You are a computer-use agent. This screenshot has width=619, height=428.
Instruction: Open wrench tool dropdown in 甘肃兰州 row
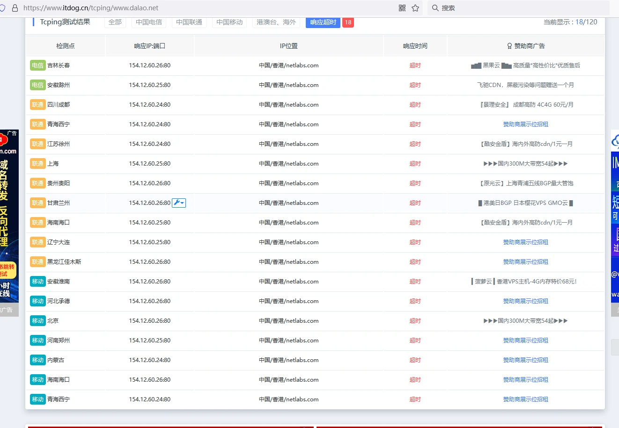pyautogui.click(x=179, y=203)
